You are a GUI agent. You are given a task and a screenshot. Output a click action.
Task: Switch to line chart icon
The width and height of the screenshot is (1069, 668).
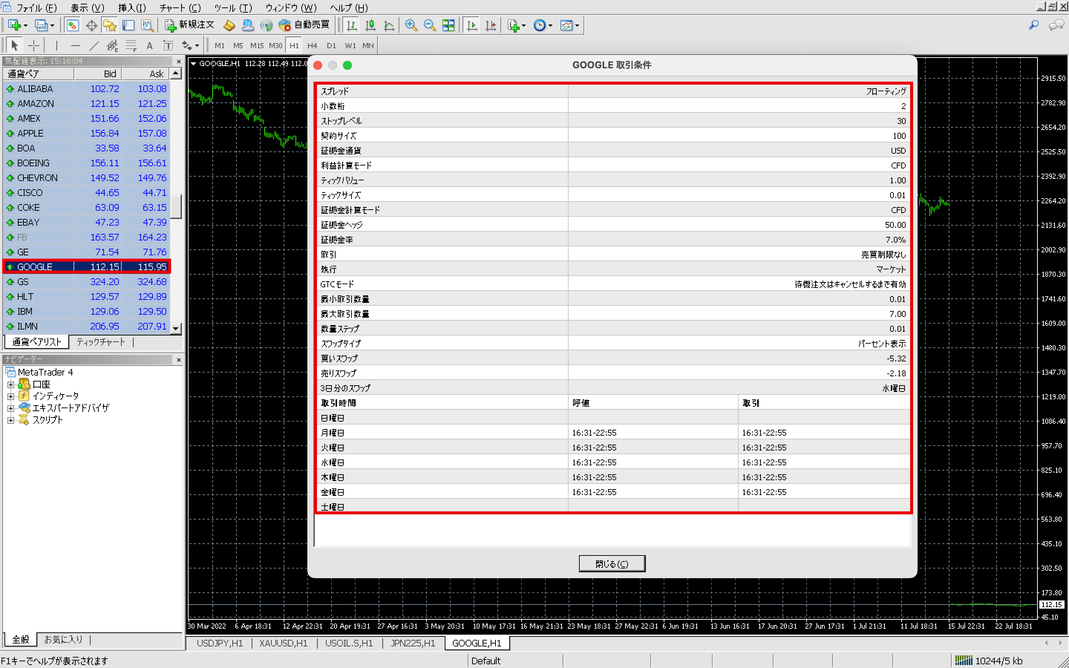coord(389,25)
